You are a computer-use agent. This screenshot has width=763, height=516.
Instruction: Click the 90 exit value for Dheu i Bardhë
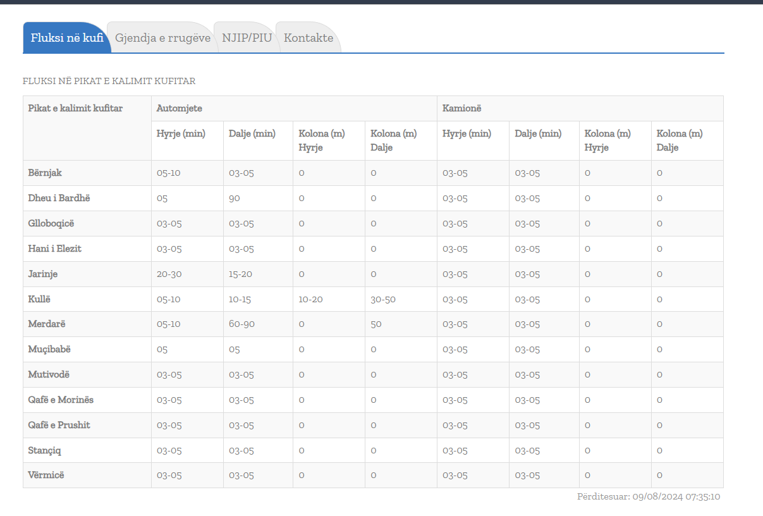click(x=235, y=198)
